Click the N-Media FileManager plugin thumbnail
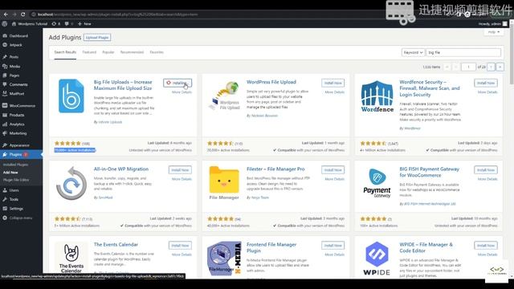Viewport: 514px width, 289px height. (x=224, y=258)
